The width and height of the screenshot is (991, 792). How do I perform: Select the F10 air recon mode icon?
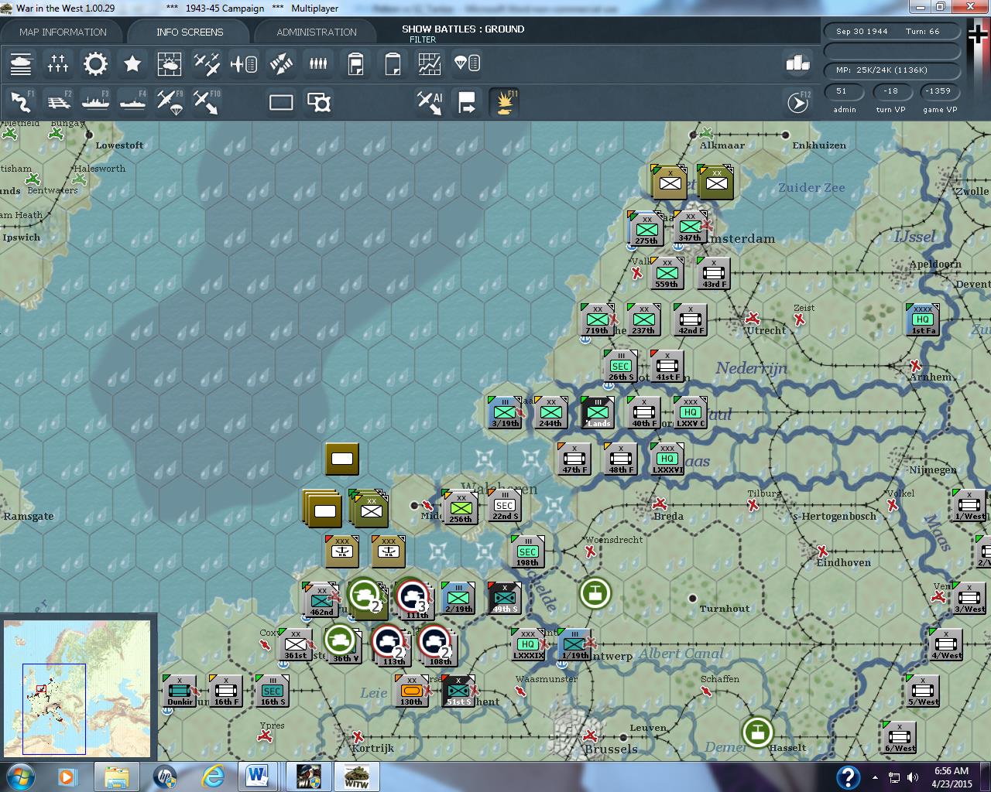click(207, 102)
